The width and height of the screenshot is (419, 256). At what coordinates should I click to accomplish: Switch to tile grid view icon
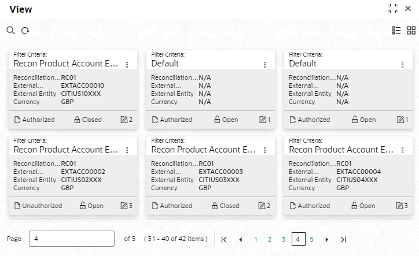[x=411, y=31]
